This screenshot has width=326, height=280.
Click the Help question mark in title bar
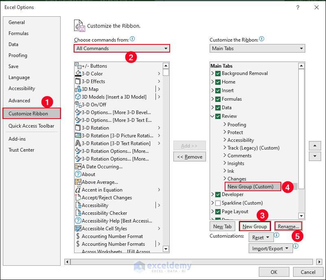pyautogui.click(x=298, y=7)
